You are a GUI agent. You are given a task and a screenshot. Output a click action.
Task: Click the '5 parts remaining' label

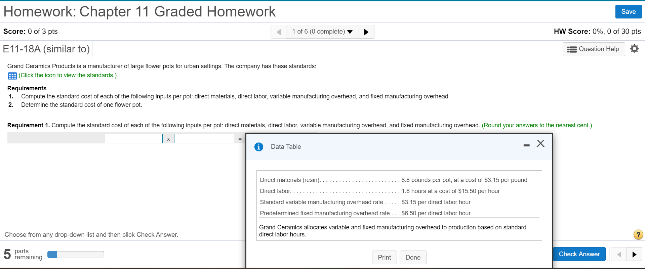pos(23,254)
